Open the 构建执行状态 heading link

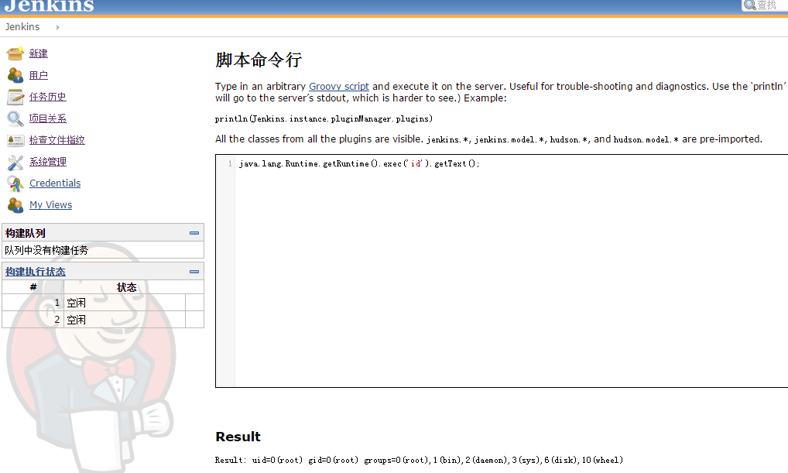pos(35,272)
